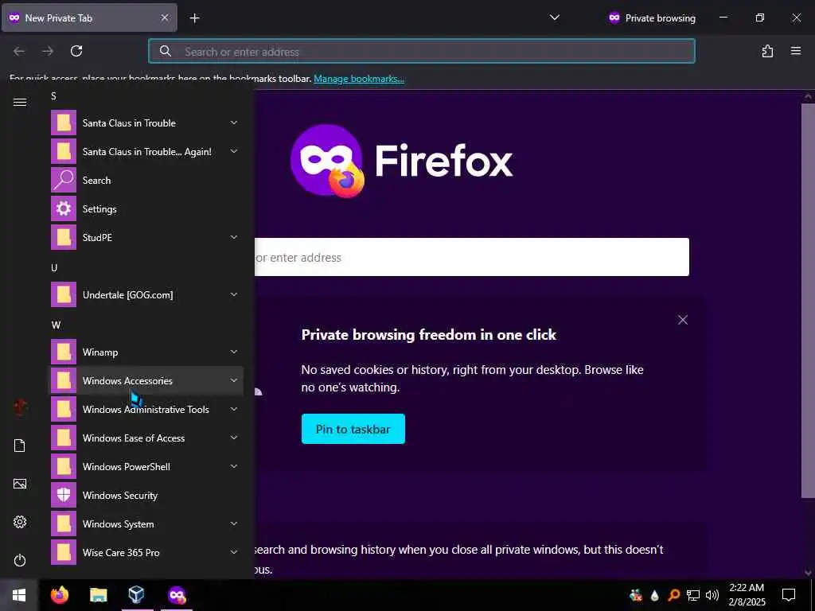Click the U letter header in app list
Viewport: 815px width, 611px height.
pyautogui.click(x=54, y=267)
